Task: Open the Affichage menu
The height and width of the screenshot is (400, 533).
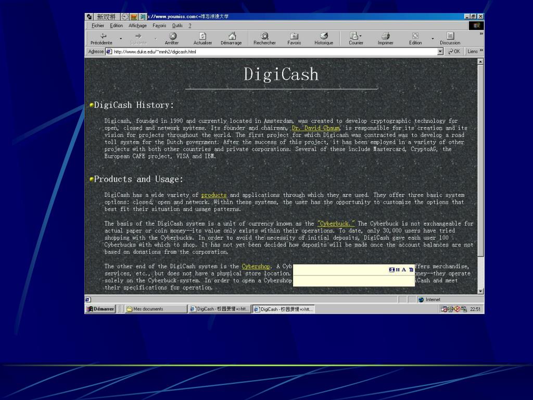Action: pos(137,26)
